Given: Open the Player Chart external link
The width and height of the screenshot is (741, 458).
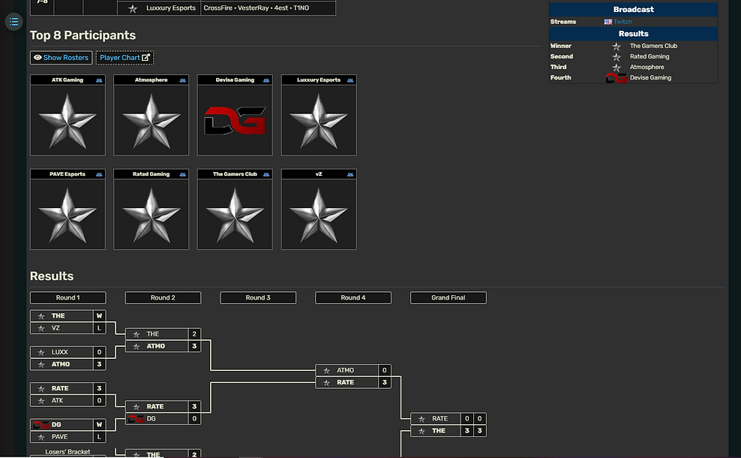Looking at the screenshot, I should click(124, 58).
